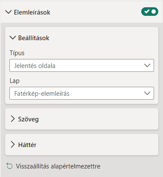Select the Jelentés oldala combo box

[81, 65]
